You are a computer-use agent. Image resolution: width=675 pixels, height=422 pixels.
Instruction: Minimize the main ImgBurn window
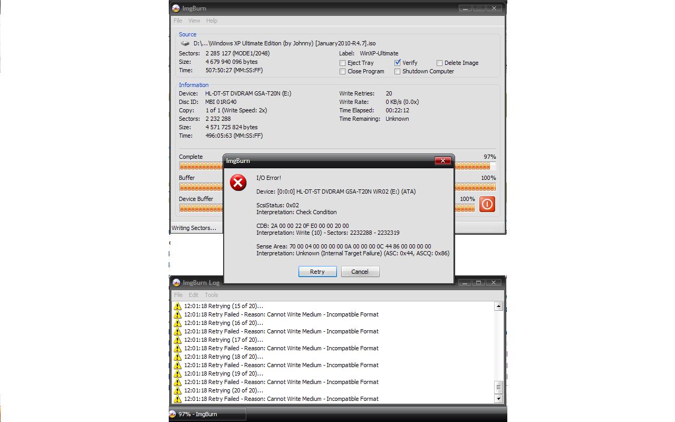click(x=465, y=8)
